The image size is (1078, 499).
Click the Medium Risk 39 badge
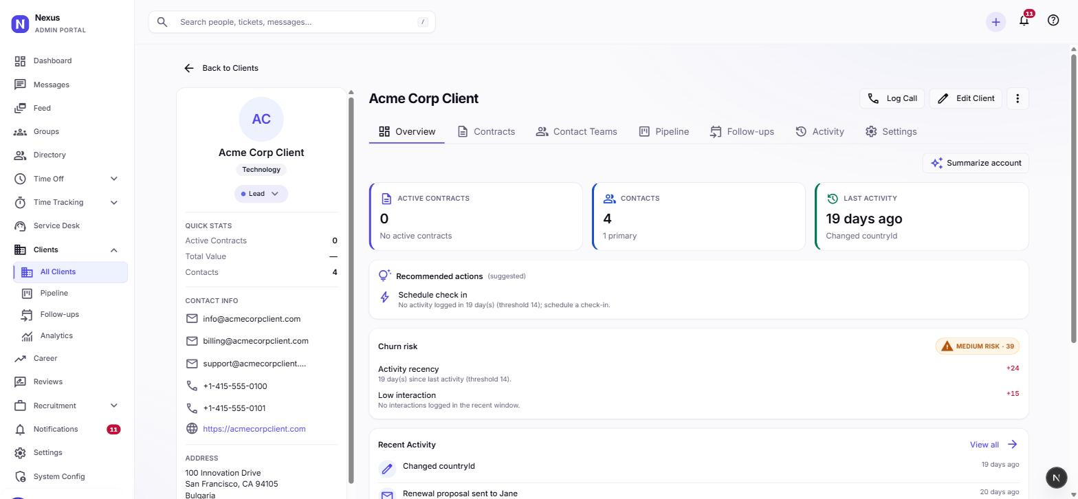(978, 346)
